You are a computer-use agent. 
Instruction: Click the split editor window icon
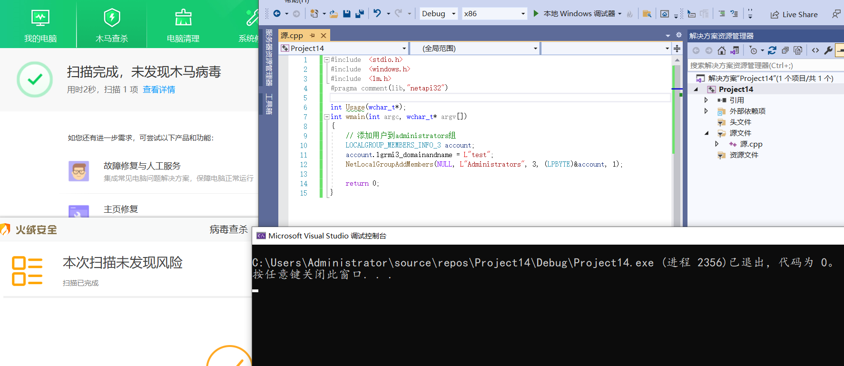(677, 48)
